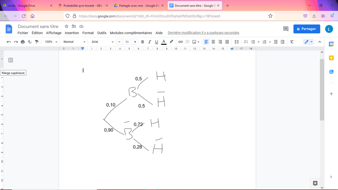Open comment history icon
338x190 pixels.
286,29
